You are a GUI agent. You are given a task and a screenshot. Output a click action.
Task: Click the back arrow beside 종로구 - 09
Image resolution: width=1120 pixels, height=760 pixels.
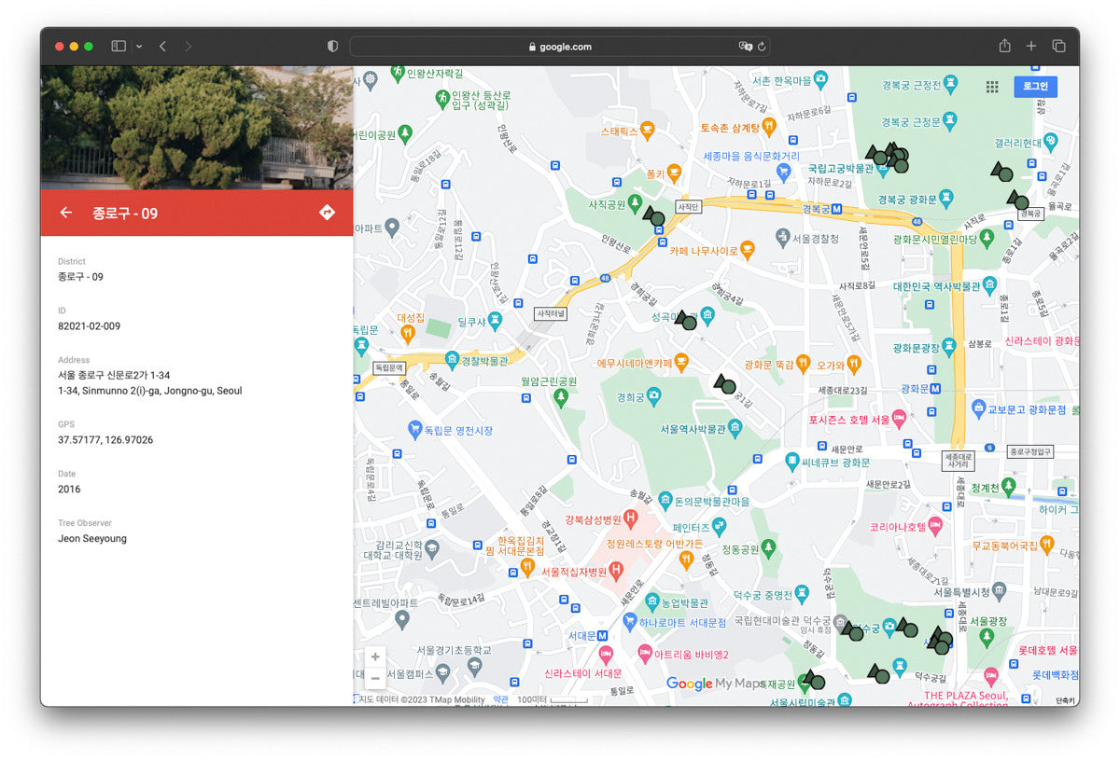click(66, 213)
